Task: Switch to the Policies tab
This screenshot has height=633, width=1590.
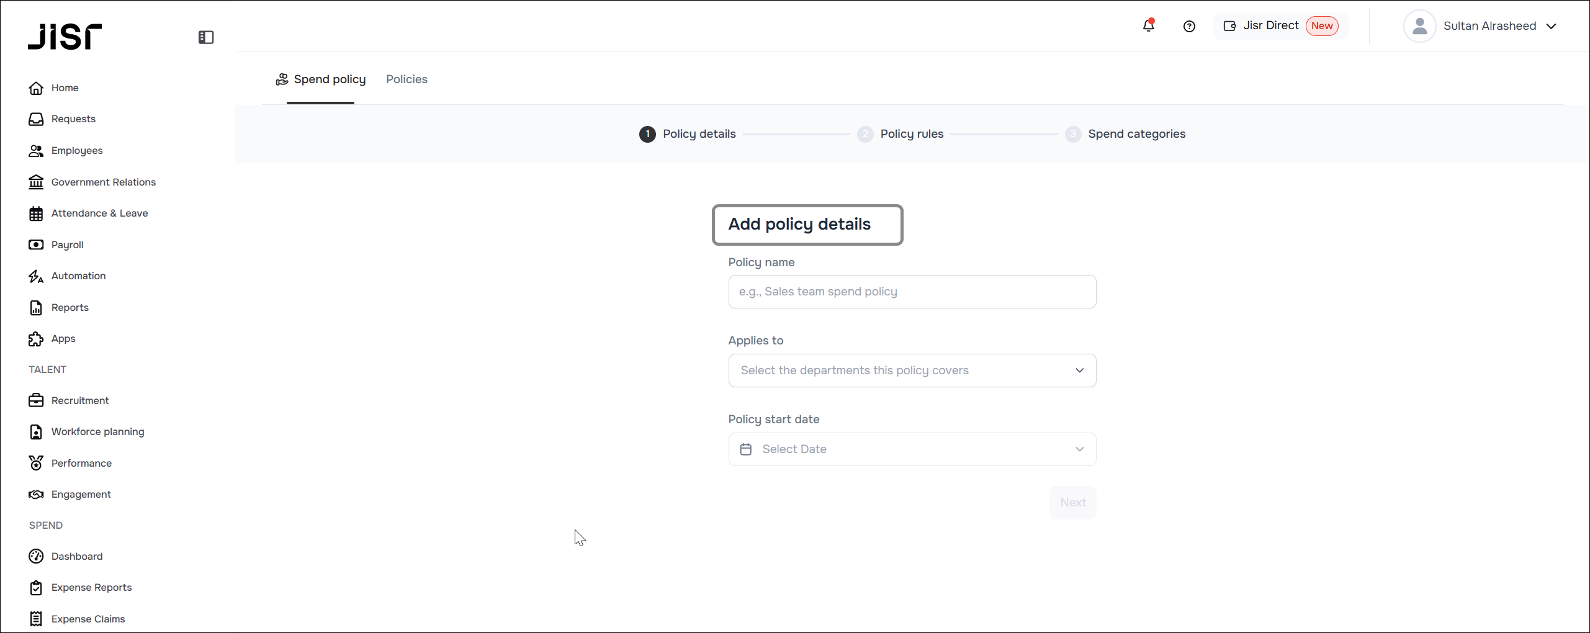Action: 406,79
